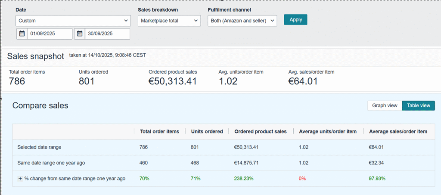This screenshot has height=195, width=441.
Task: Expand the % change row plus icon
Action: tap(20, 179)
